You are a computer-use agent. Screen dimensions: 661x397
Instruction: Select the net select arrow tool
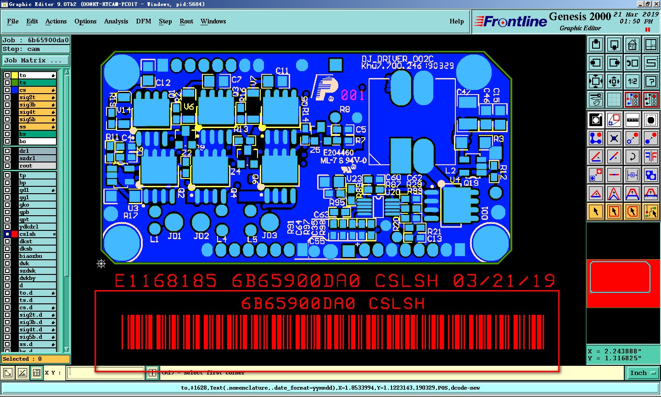[651, 212]
